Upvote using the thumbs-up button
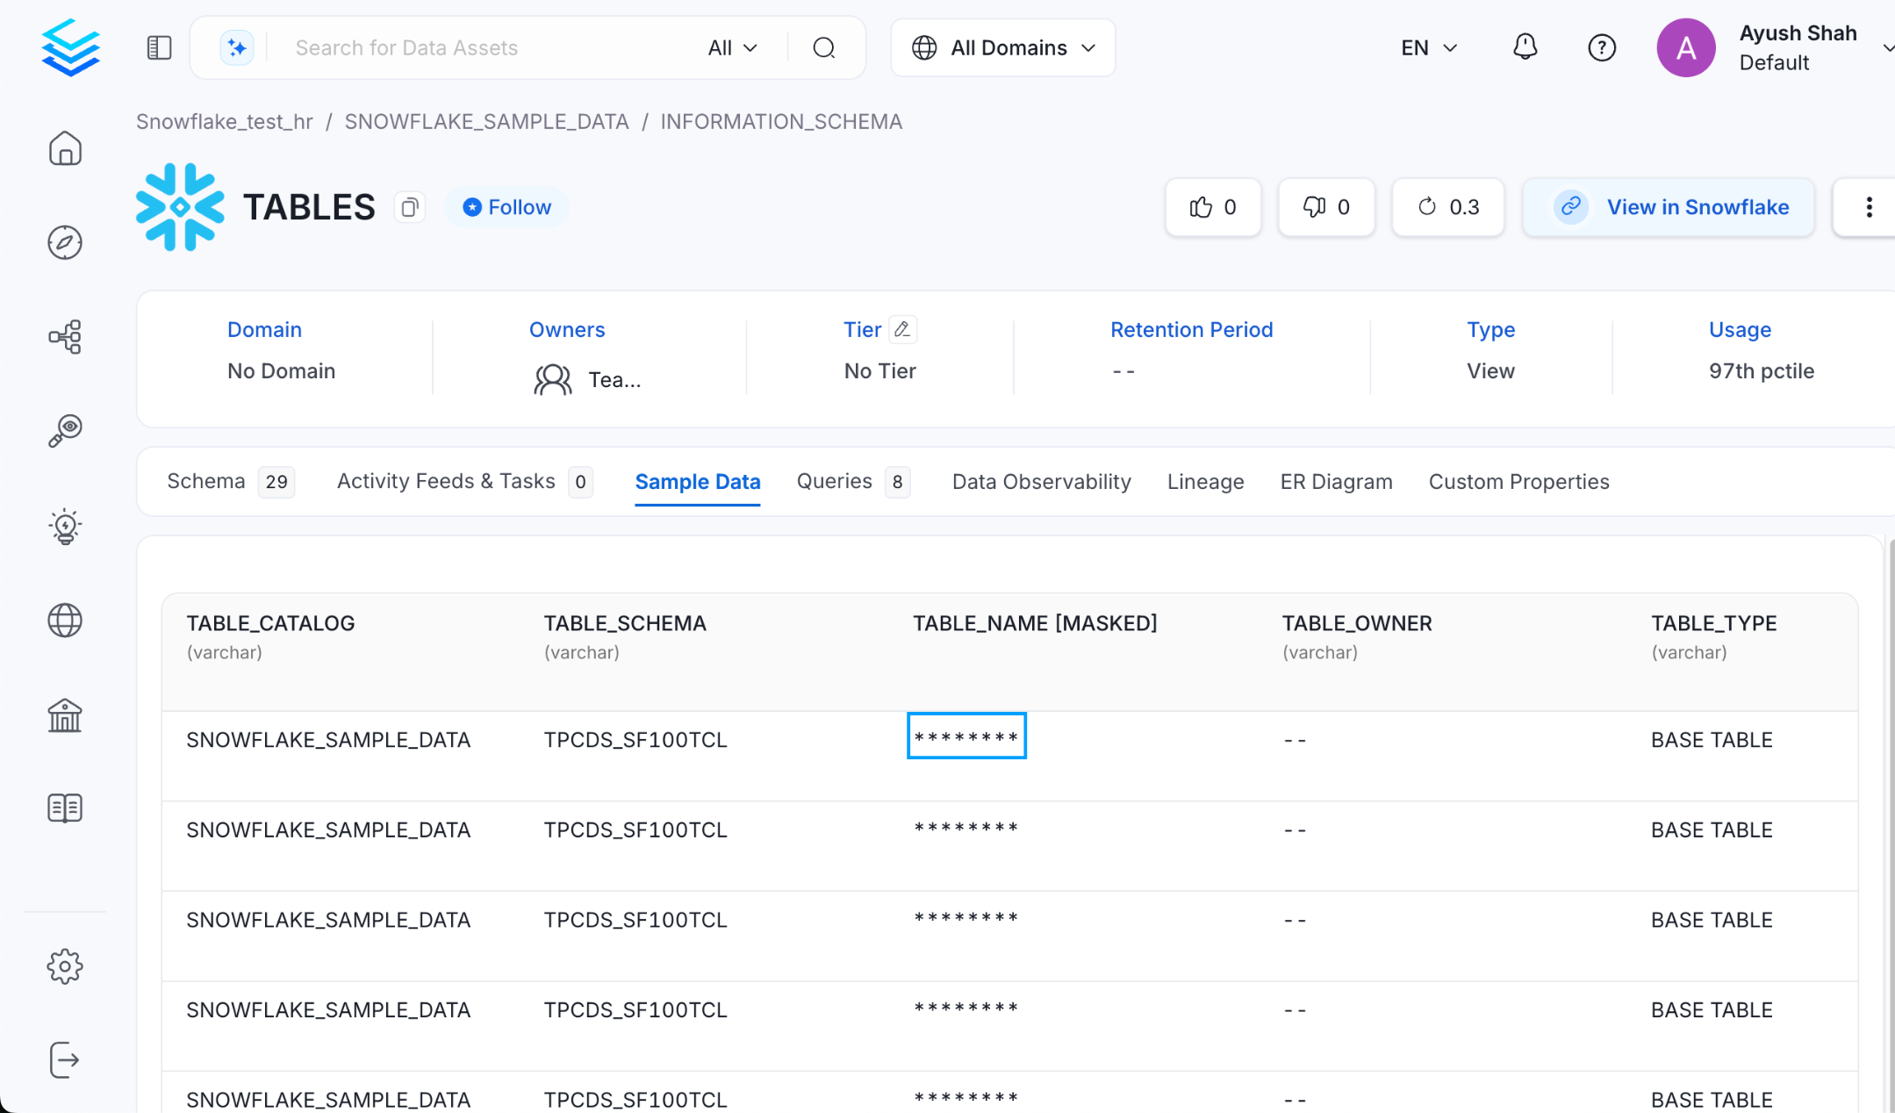This screenshot has width=1895, height=1113. tap(1212, 207)
